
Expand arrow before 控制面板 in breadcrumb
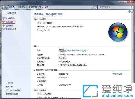pos(16,7)
